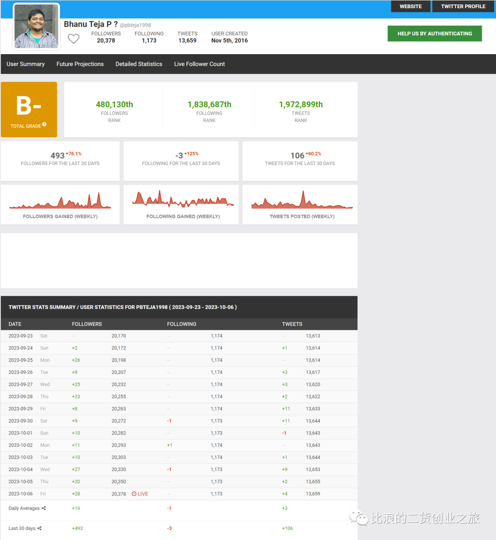Open the Future Projections tab
496x540 pixels.
[x=80, y=64]
